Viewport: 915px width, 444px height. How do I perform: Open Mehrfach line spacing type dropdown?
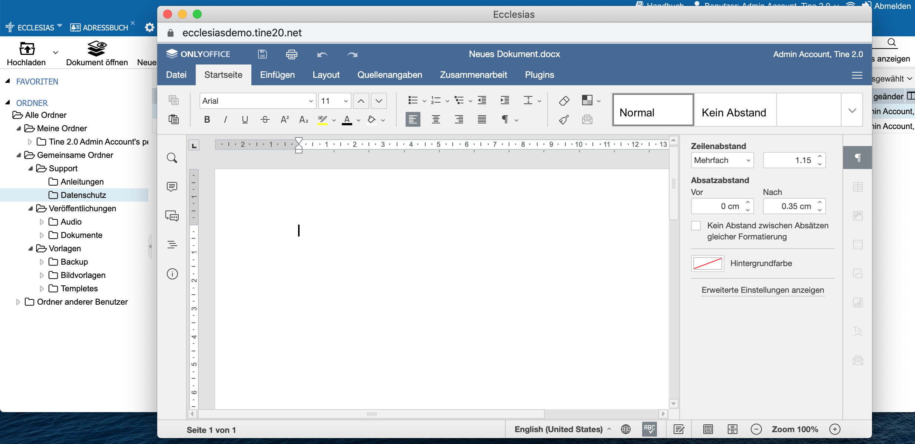[722, 160]
